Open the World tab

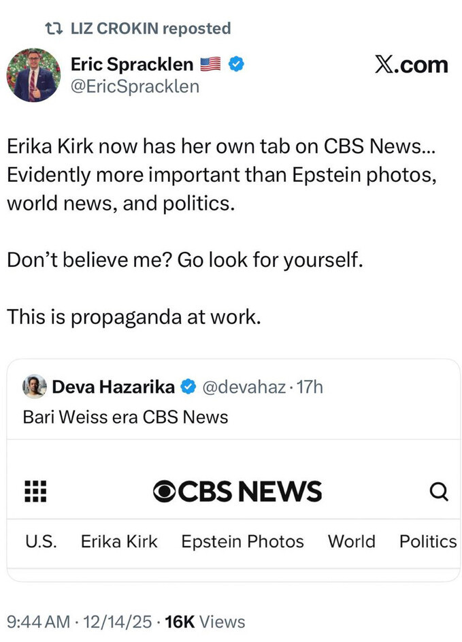[351, 542]
